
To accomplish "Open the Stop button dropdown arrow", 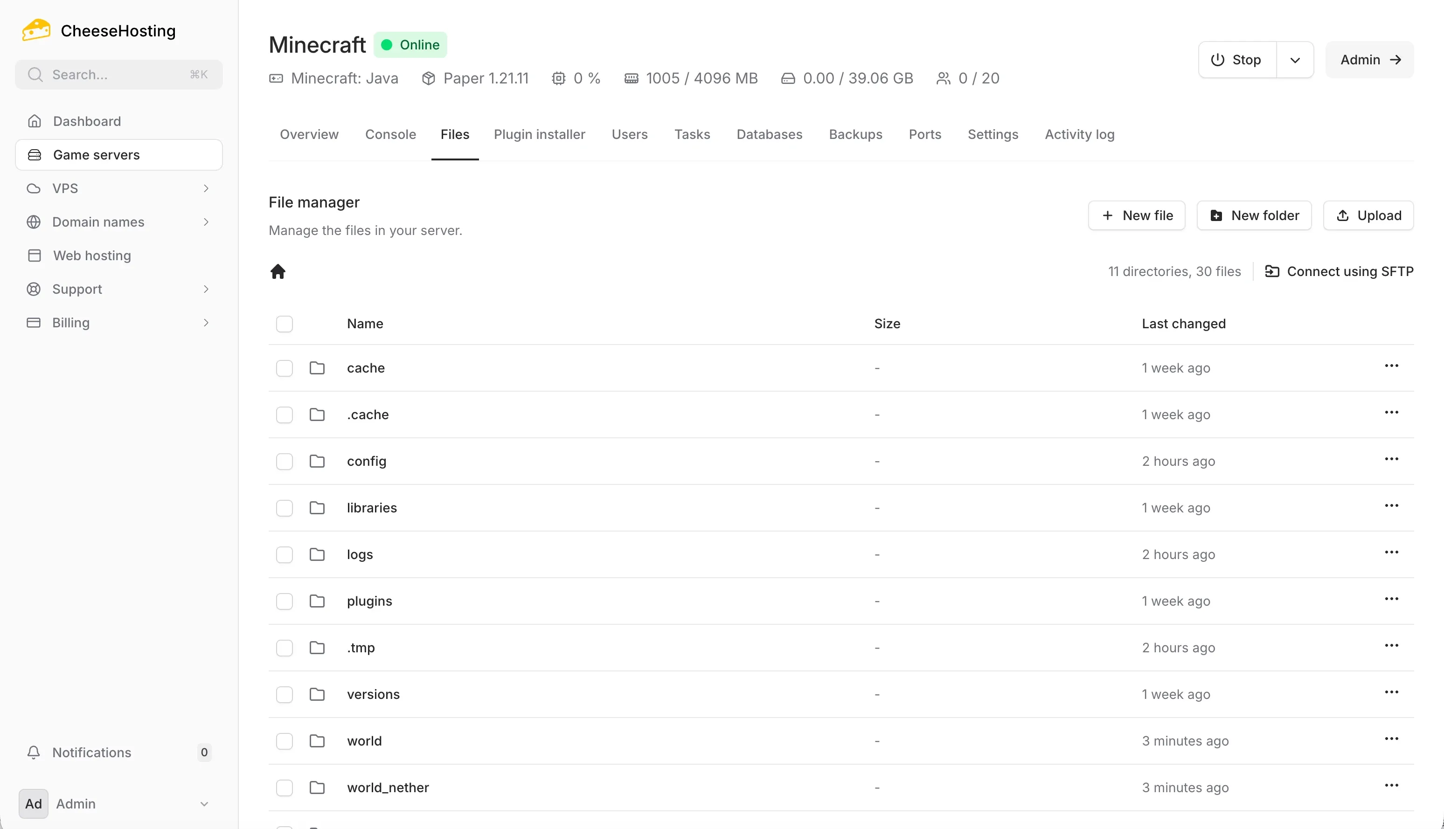I will pos(1295,59).
